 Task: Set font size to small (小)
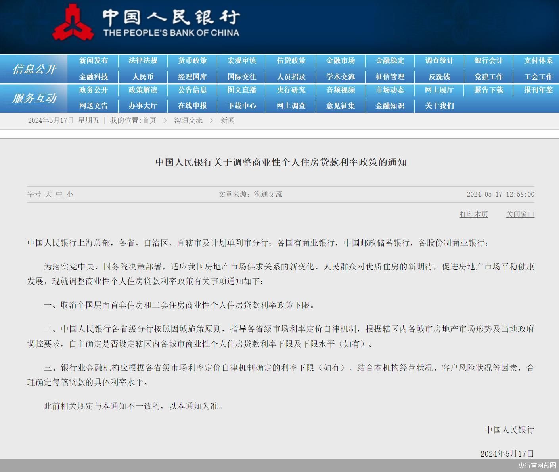[70, 194]
